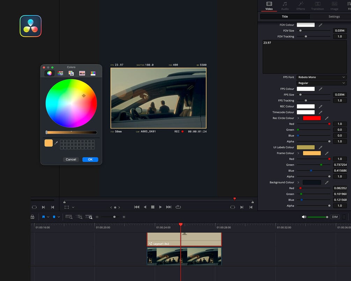
Task: Click the FOV Colour white swatch
Action: pyautogui.click(x=306, y=25)
